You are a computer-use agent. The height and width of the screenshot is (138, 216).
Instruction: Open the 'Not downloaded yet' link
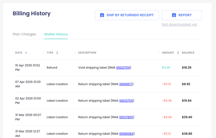tap(179, 24)
